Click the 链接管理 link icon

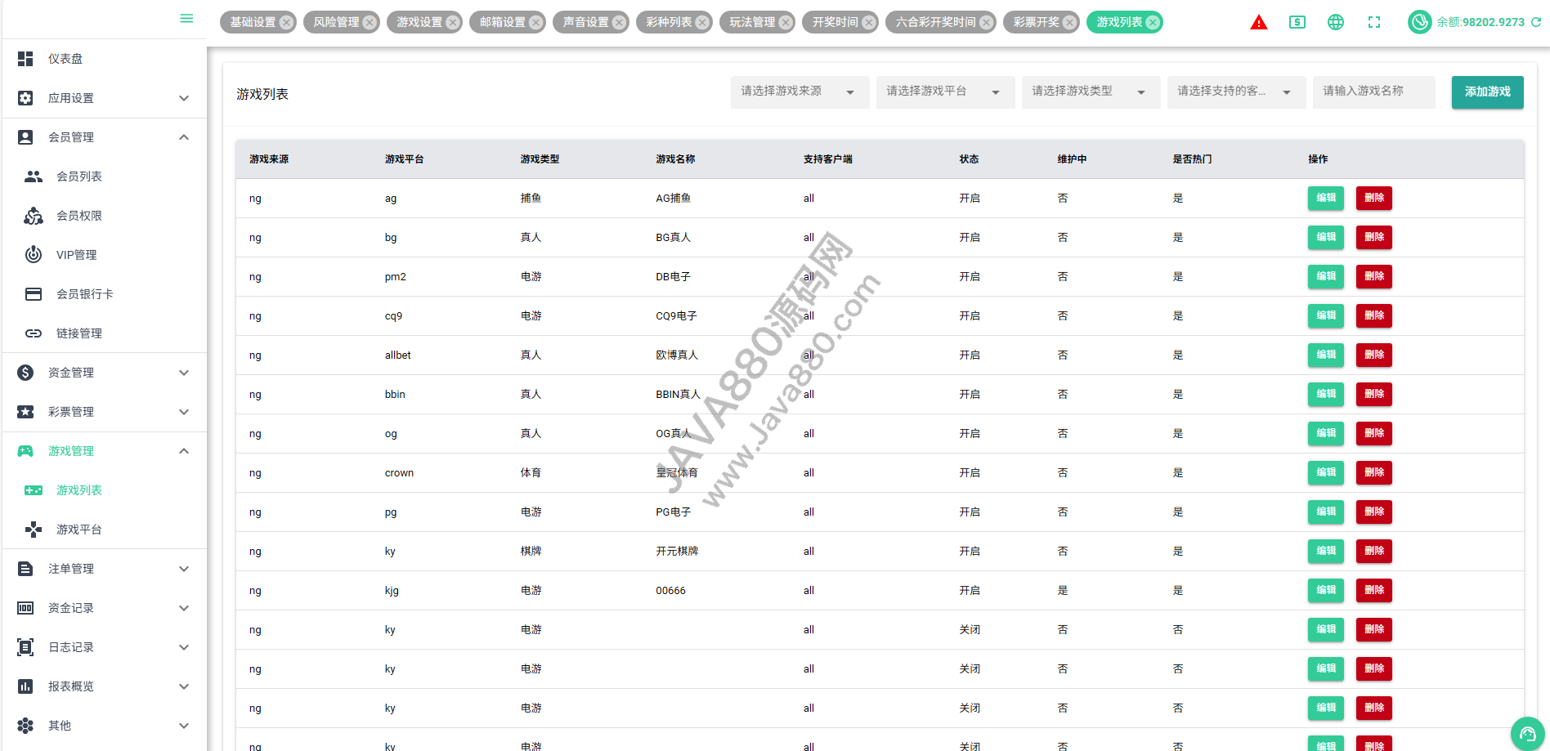34,333
